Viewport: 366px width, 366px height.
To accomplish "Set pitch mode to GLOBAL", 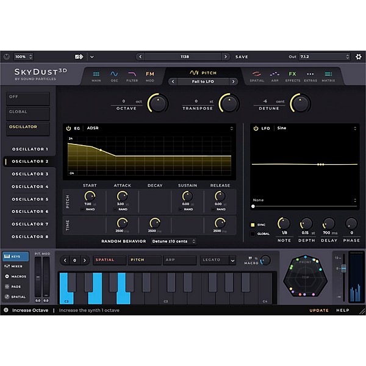I will pyautogui.click(x=28, y=114).
